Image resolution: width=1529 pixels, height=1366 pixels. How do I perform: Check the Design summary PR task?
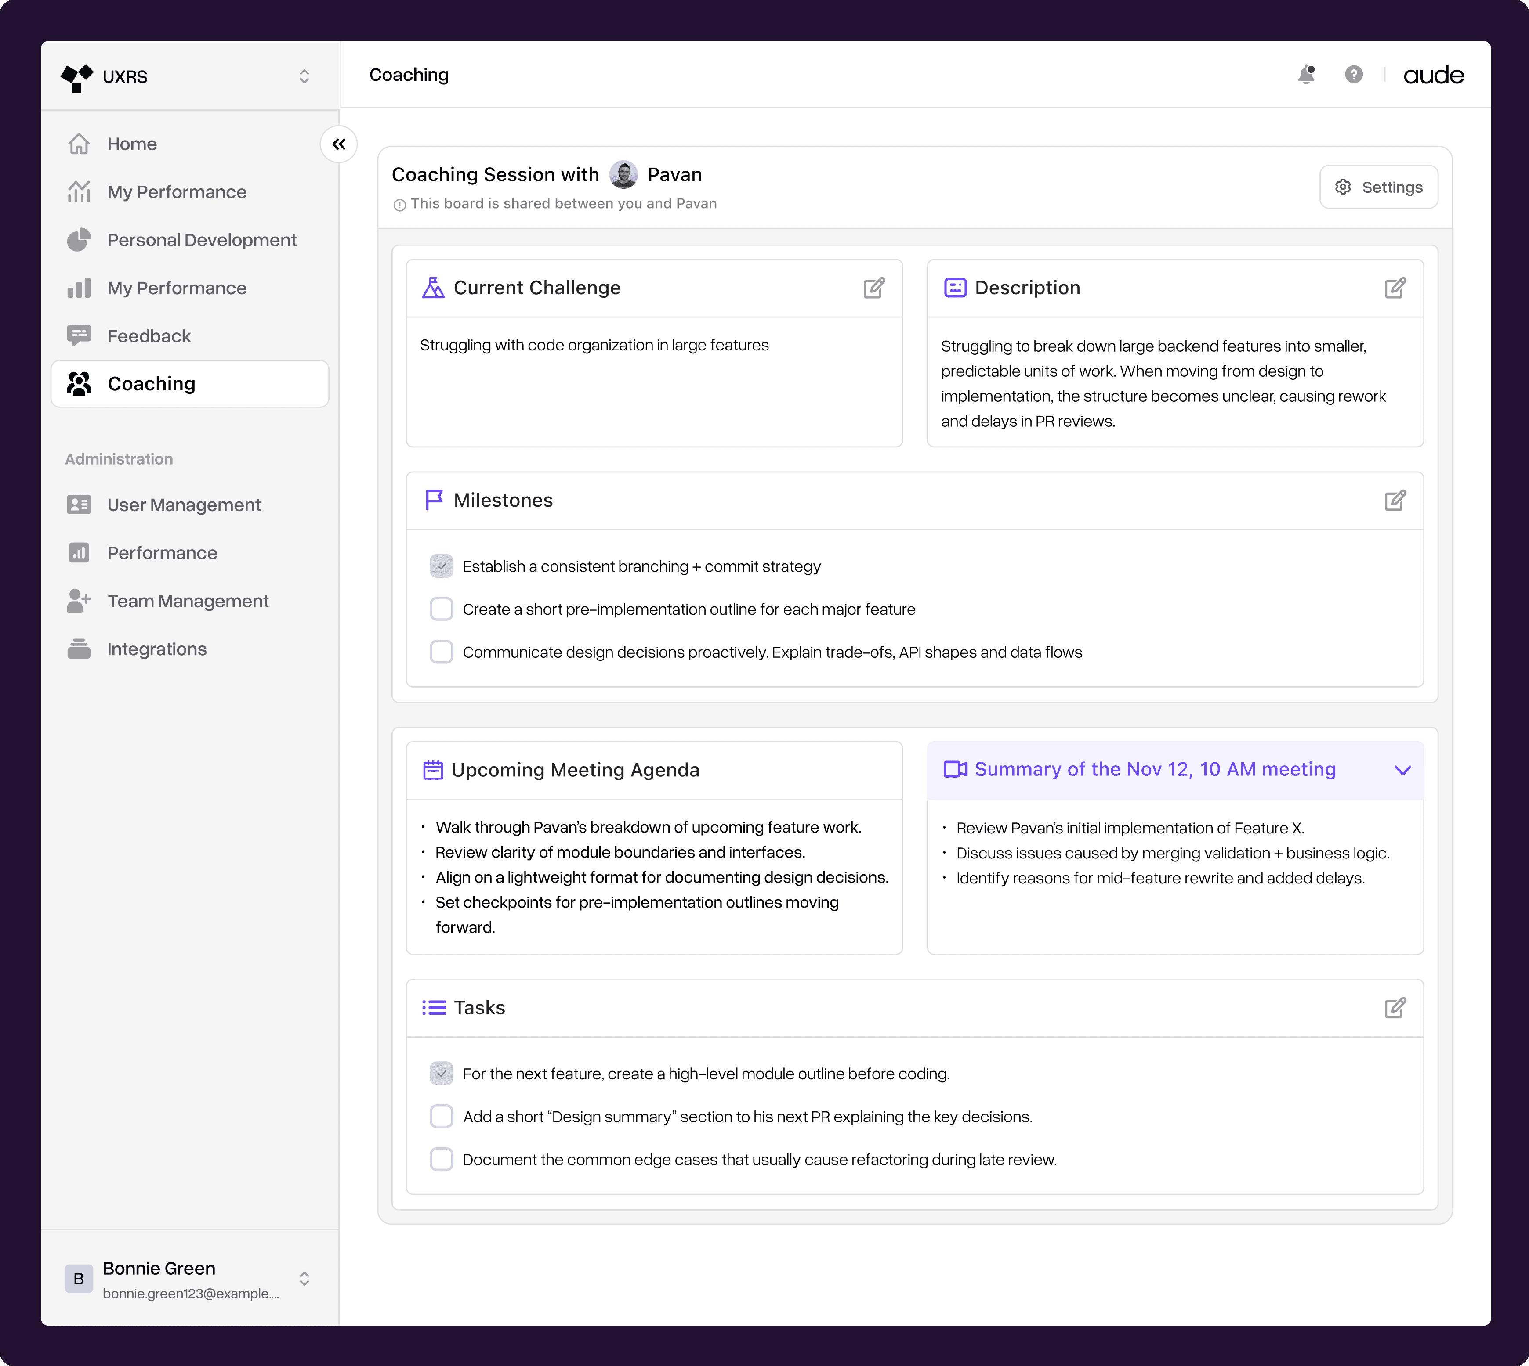point(442,1117)
